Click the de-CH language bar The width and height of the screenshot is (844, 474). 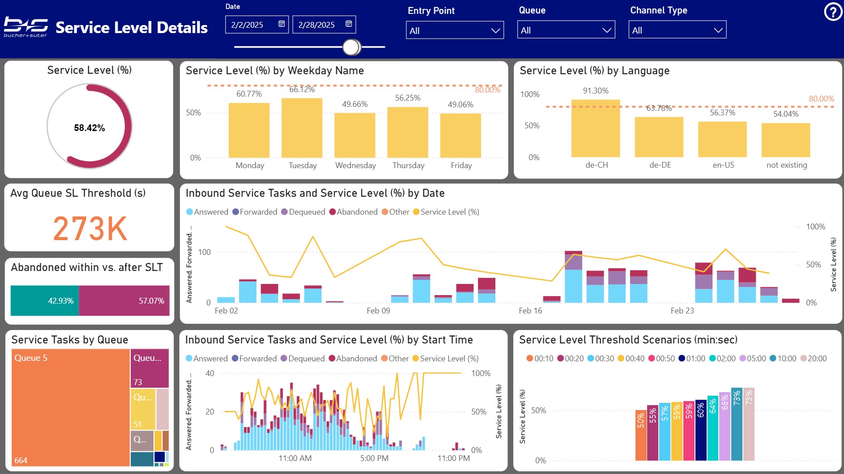click(596, 128)
